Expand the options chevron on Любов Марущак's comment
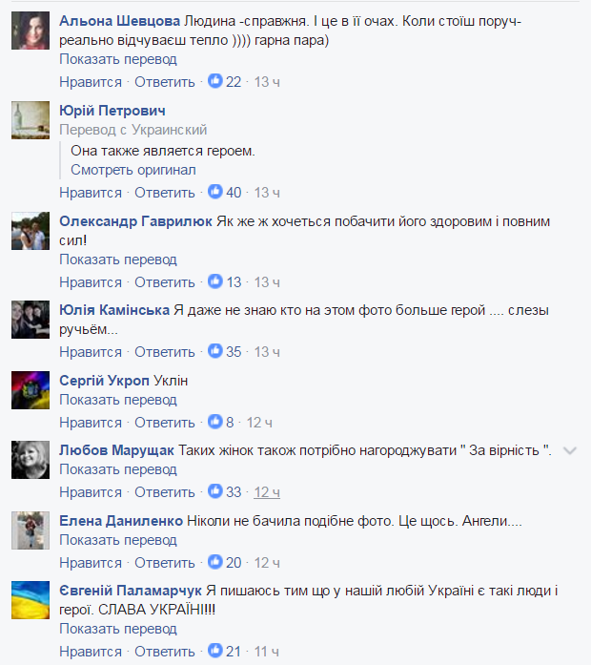Viewport: 591px width, 665px height. pos(570,451)
